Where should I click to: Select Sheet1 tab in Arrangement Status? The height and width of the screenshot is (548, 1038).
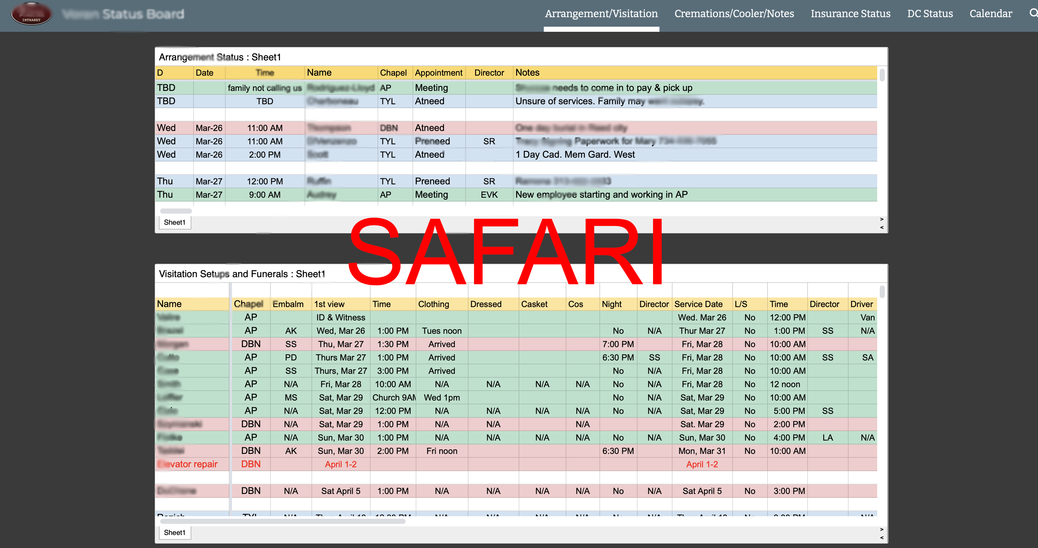pyautogui.click(x=174, y=223)
